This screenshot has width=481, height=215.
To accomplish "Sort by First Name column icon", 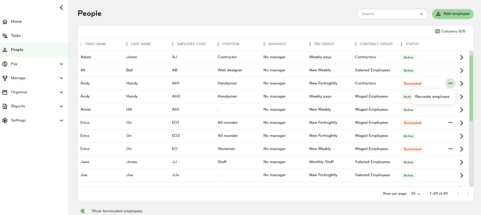I will 81,44.
